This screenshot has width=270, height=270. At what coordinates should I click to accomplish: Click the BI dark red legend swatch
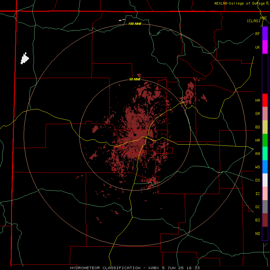pyautogui.click(x=265, y=220)
